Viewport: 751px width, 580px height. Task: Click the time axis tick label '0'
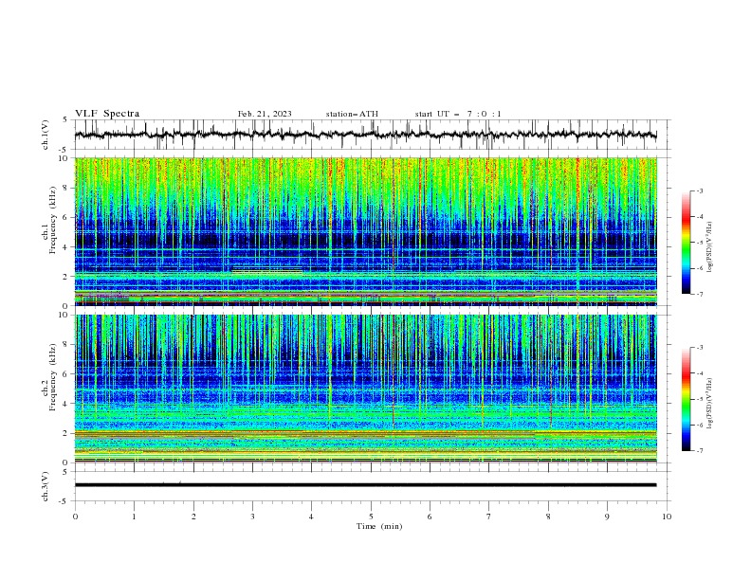click(x=75, y=517)
